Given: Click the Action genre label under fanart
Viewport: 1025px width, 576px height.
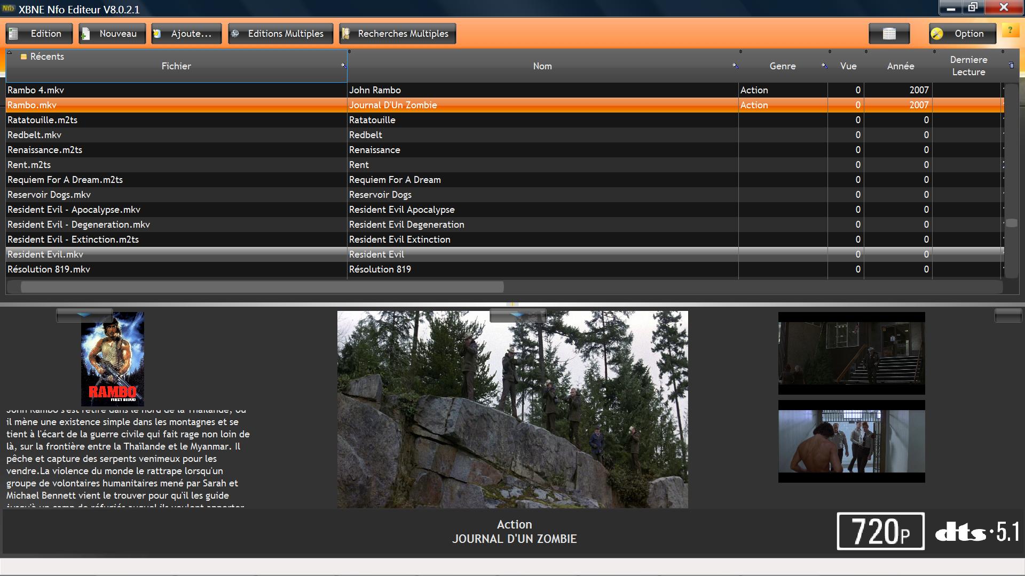Looking at the screenshot, I should (515, 524).
